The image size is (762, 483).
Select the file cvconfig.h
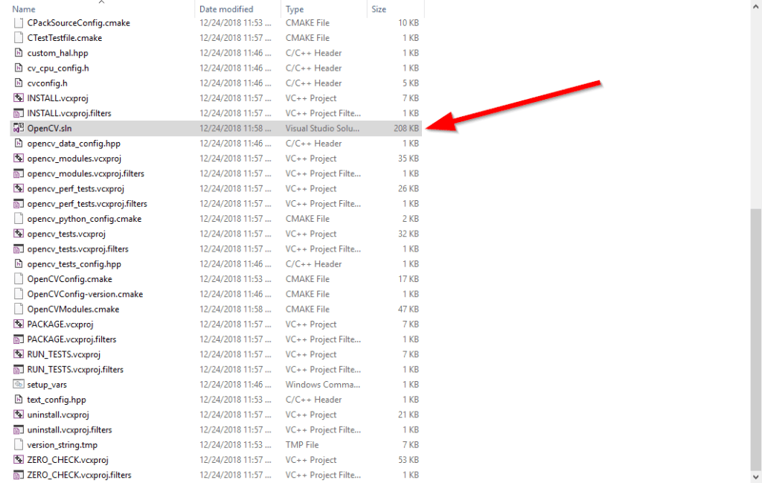pyautogui.click(x=47, y=83)
